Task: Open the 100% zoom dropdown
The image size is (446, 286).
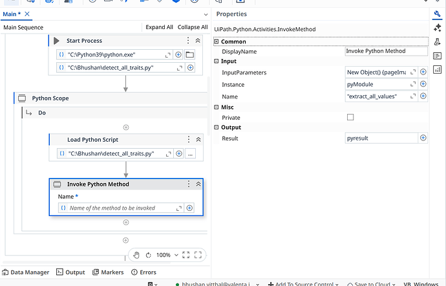Action: pos(176,255)
